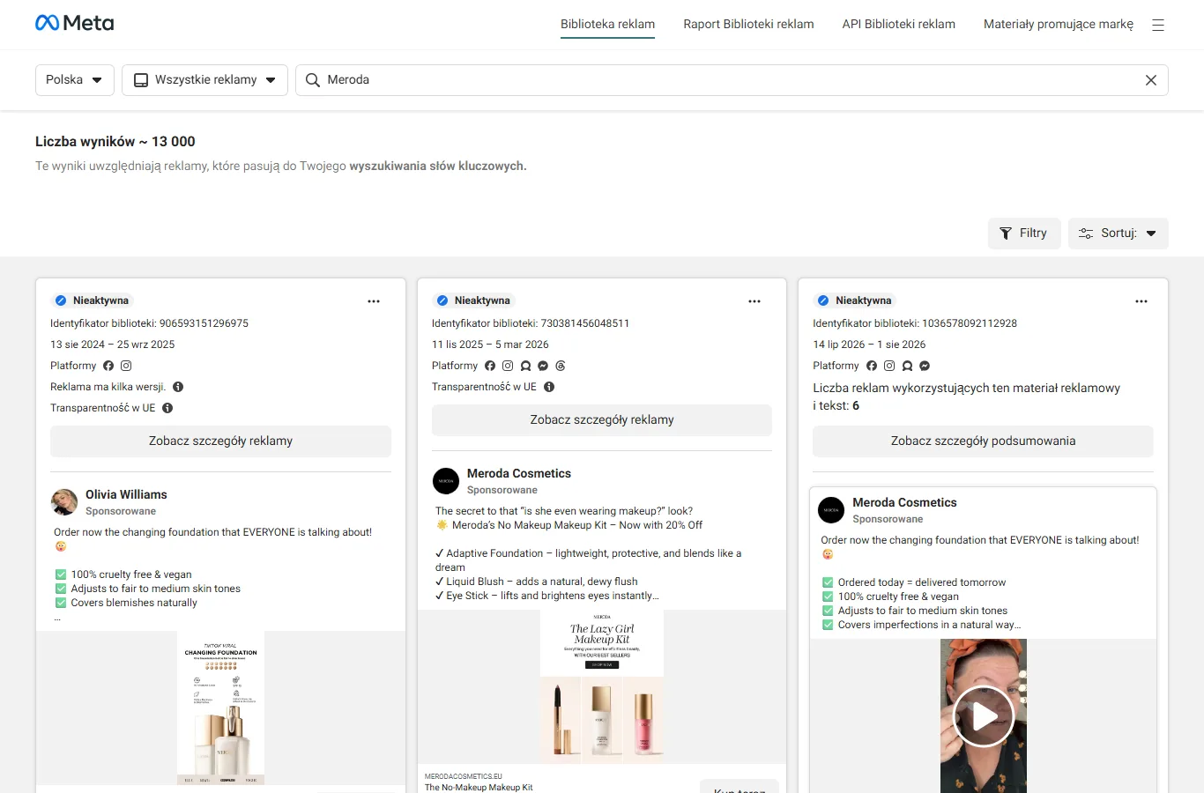The width and height of the screenshot is (1204, 793).
Task: Click the Facebook platform icon on the 11 lis 2025 ad
Action: click(490, 366)
